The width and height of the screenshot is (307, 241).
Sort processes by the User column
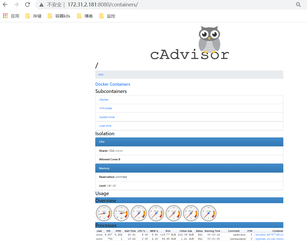click(99, 231)
